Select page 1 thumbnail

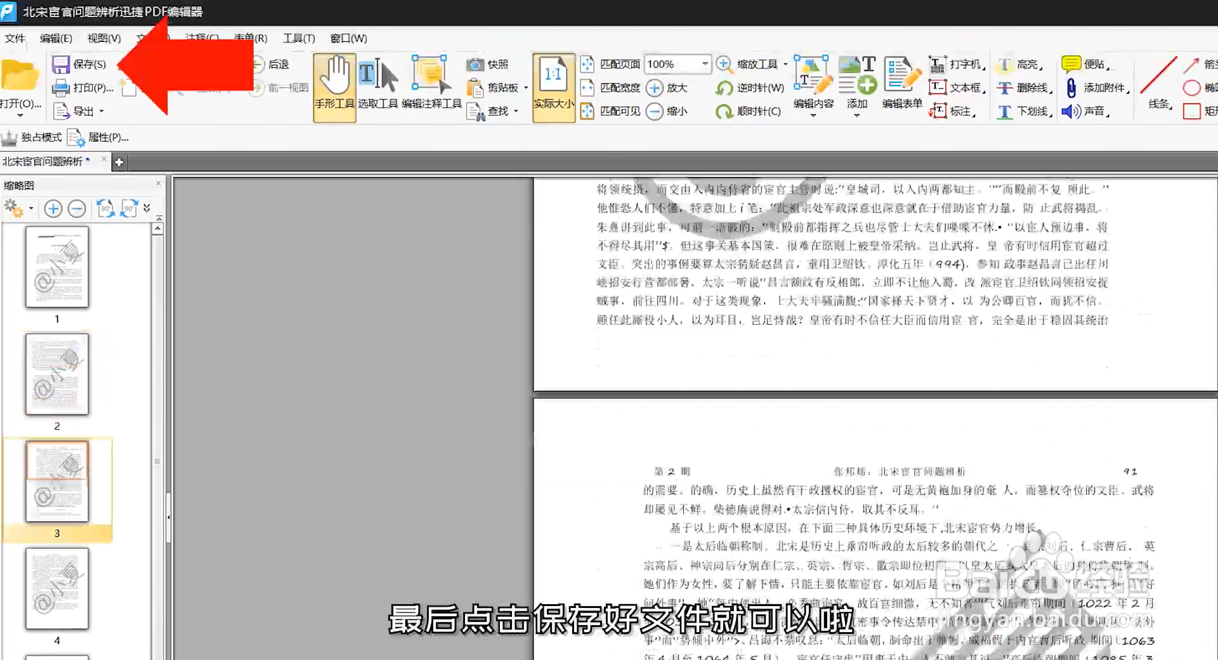coord(57,267)
